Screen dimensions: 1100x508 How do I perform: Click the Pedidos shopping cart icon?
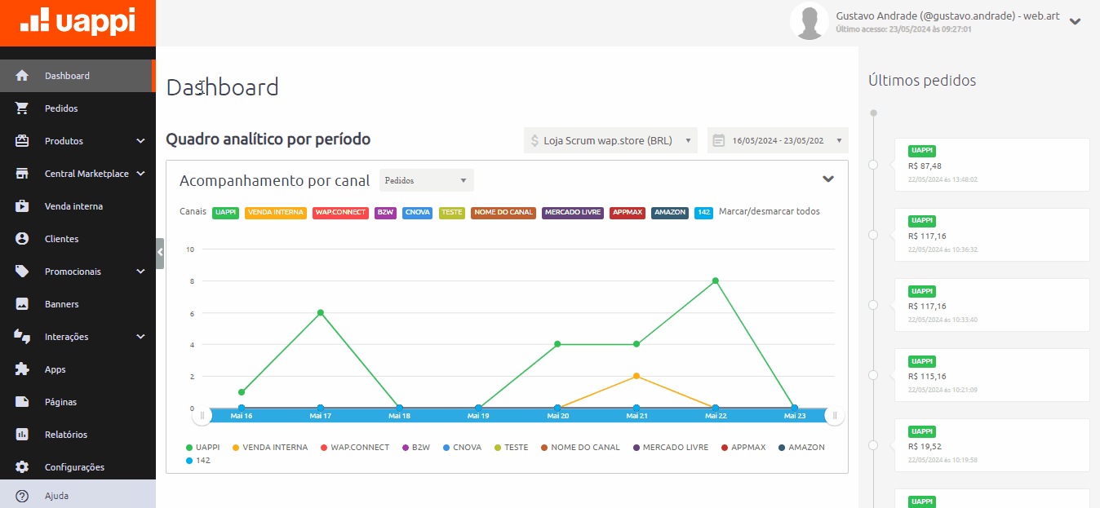22,108
